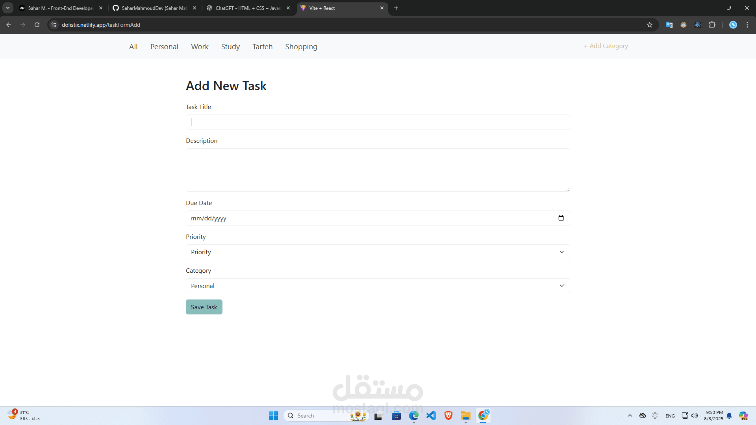
Task: Click the Save Task button
Action: [204, 307]
